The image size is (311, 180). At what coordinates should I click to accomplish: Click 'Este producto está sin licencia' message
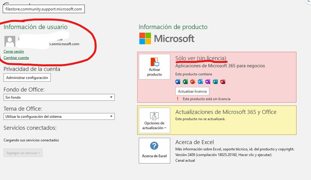(x=206, y=99)
